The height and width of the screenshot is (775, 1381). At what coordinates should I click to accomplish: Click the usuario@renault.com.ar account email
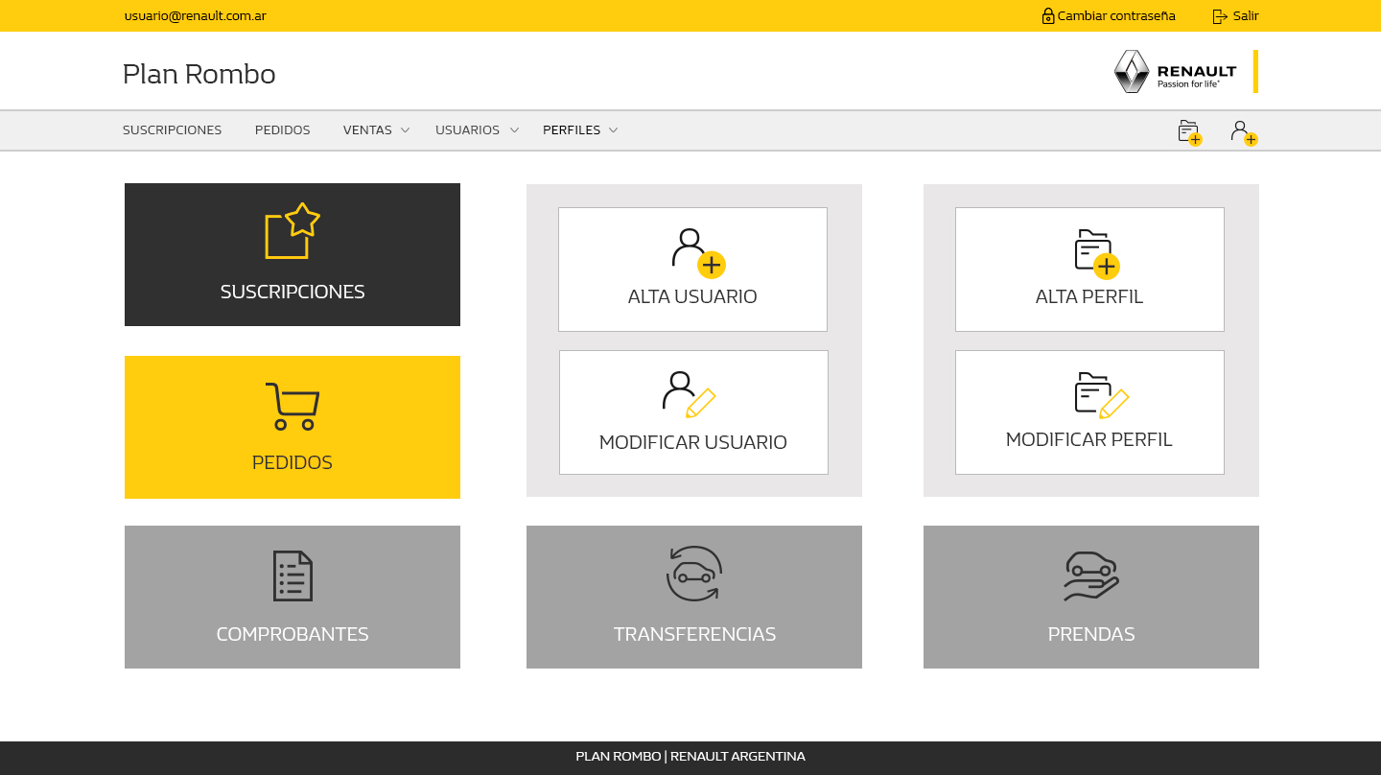point(195,15)
